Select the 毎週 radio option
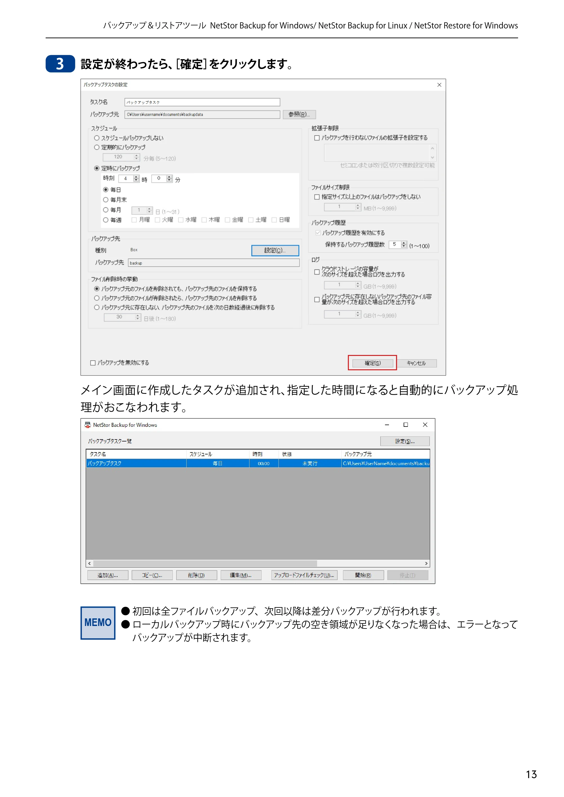Screen dimensions: 564x797 (x=106, y=220)
